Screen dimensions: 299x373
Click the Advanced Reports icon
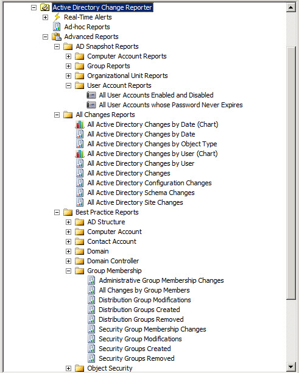tap(57, 37)
